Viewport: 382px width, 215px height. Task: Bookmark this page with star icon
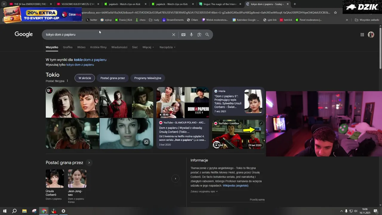tap(335, 13)
